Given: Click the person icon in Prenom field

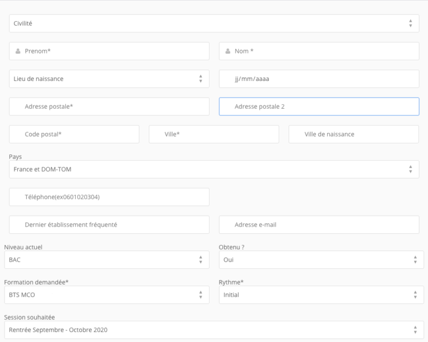Looking at the screenshot, I should point(18,51).
